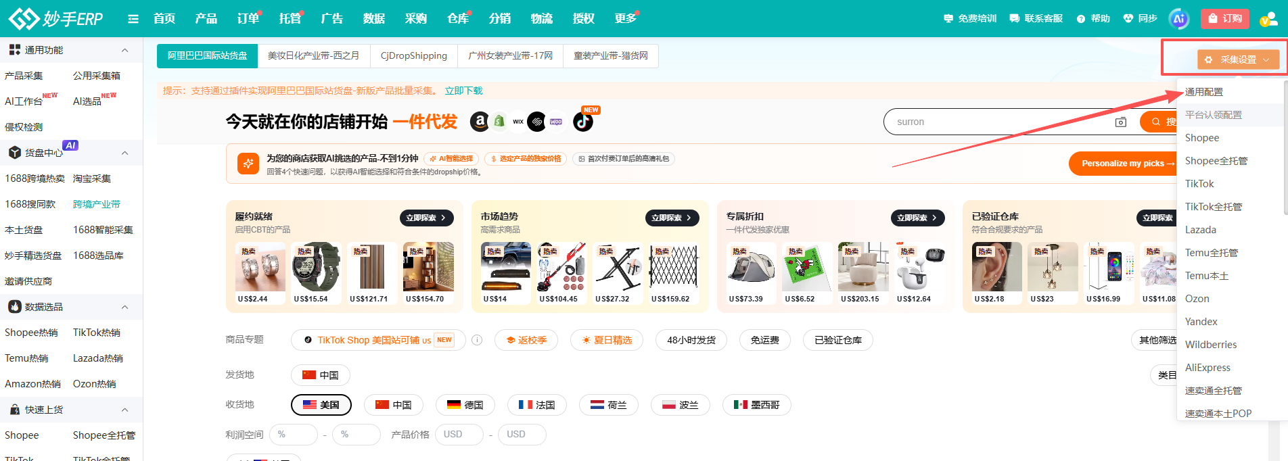Click the TikTok platform icon
The width and height of the screenshot is (1288, 461).
click(x=582, y=122)
